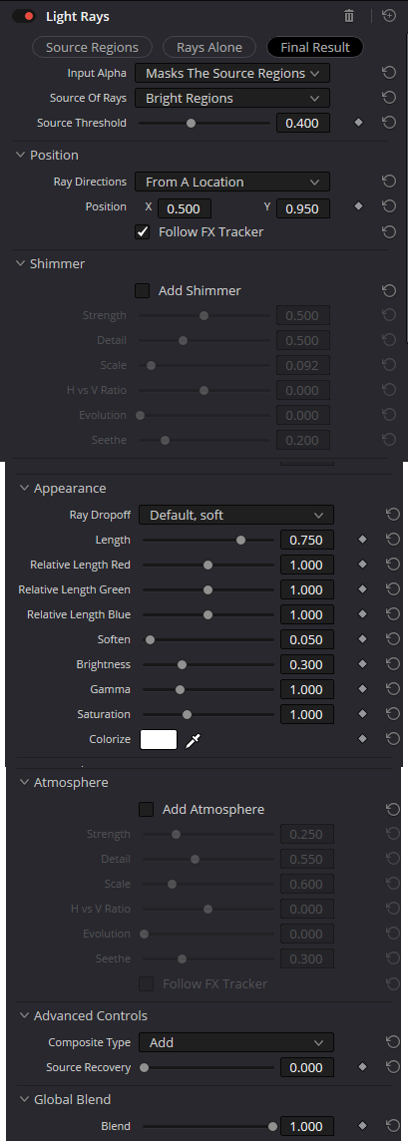Enable the Add Shimmer checkbox
408x1141 pixels.
pyautogui.click(x=143, y=290)
